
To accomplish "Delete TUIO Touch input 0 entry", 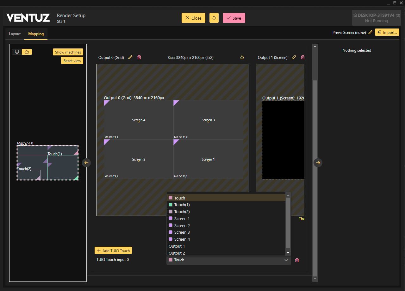I will (297, 260).
